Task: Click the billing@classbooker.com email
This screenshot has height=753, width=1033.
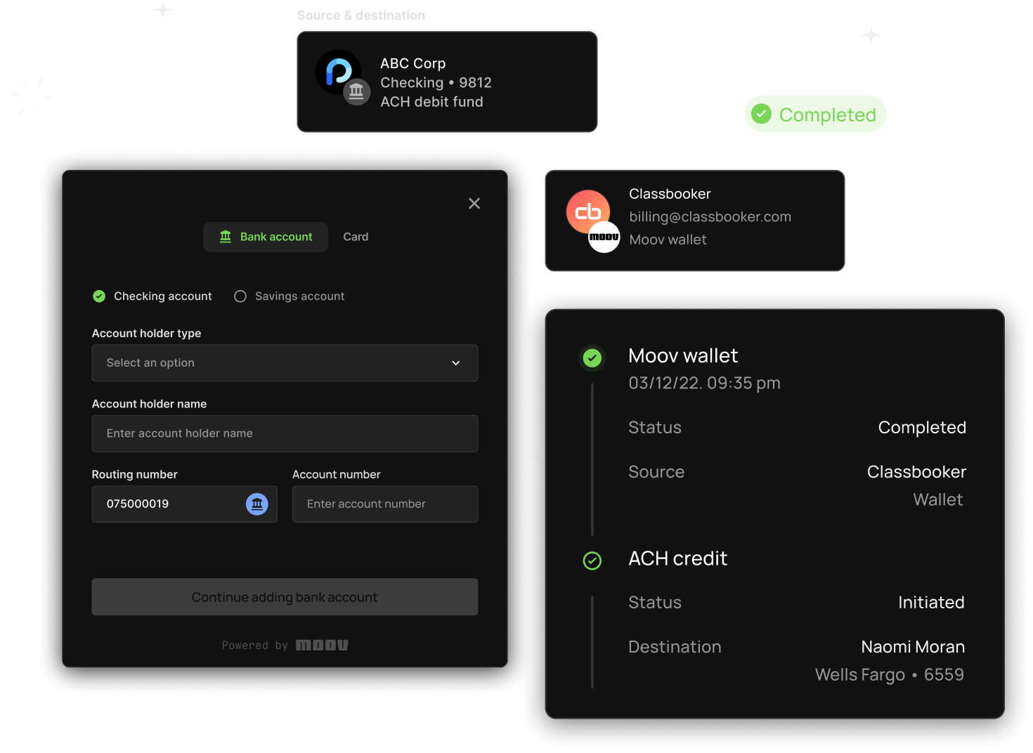Action: (x=710, y=217)
